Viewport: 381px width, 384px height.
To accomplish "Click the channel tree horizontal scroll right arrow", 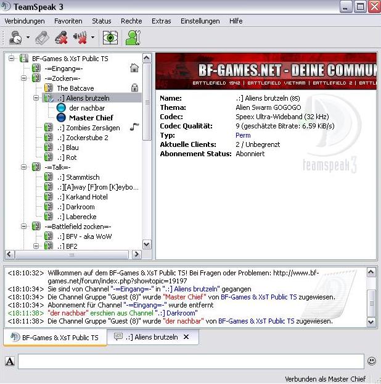I will coord(136,254).
